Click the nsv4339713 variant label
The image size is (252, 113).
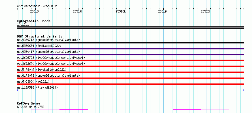pos(48,40)
